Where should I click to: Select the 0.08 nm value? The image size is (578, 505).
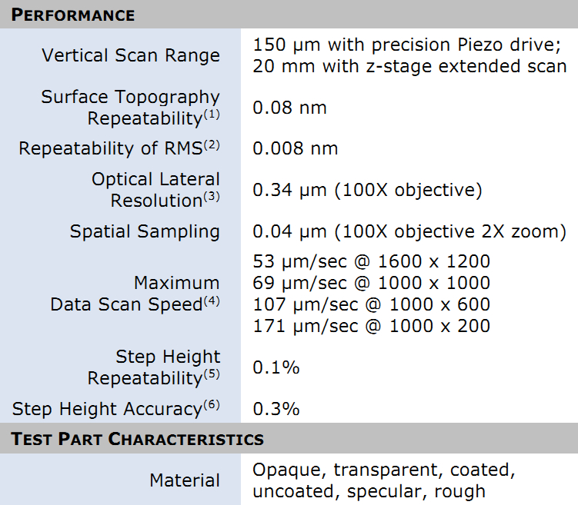pyautogui.click(x=289, y=108)
